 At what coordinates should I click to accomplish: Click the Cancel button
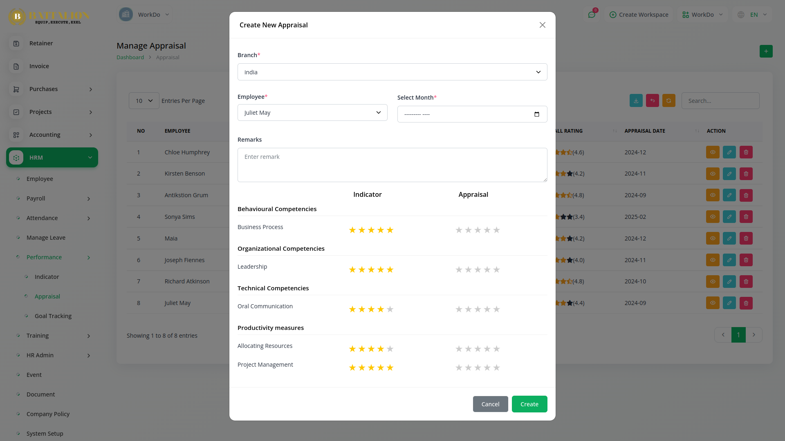pyautogui.click(x=490, y=404)
